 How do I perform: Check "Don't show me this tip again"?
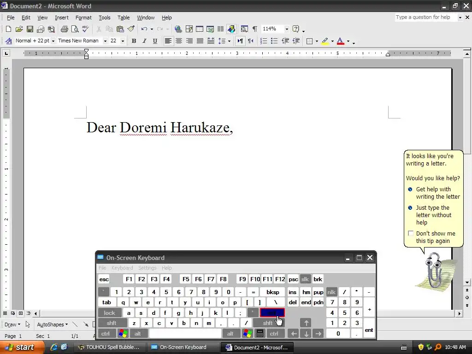(x=411, y=233)
